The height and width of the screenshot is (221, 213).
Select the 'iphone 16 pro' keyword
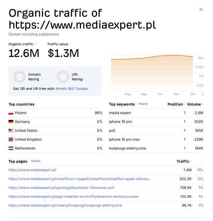click(x=120, y=122)
